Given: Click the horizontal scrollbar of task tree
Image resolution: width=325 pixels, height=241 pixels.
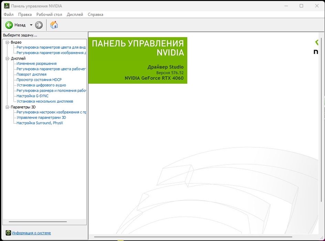Looking at the screenshot, I should coord(38,222).
